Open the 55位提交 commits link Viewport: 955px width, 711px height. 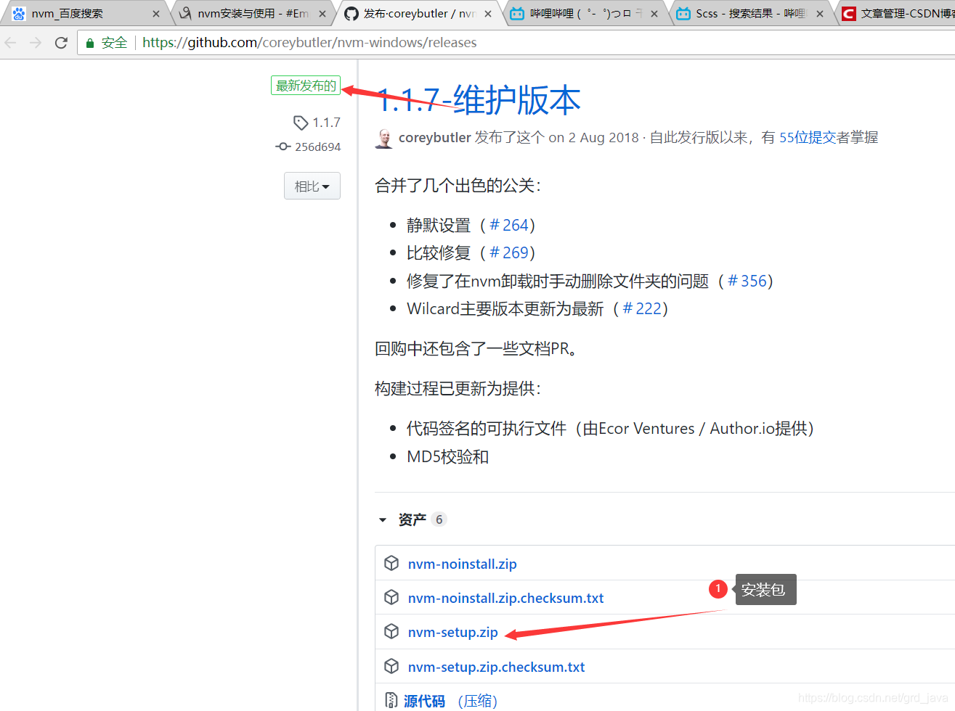(808, 138)
